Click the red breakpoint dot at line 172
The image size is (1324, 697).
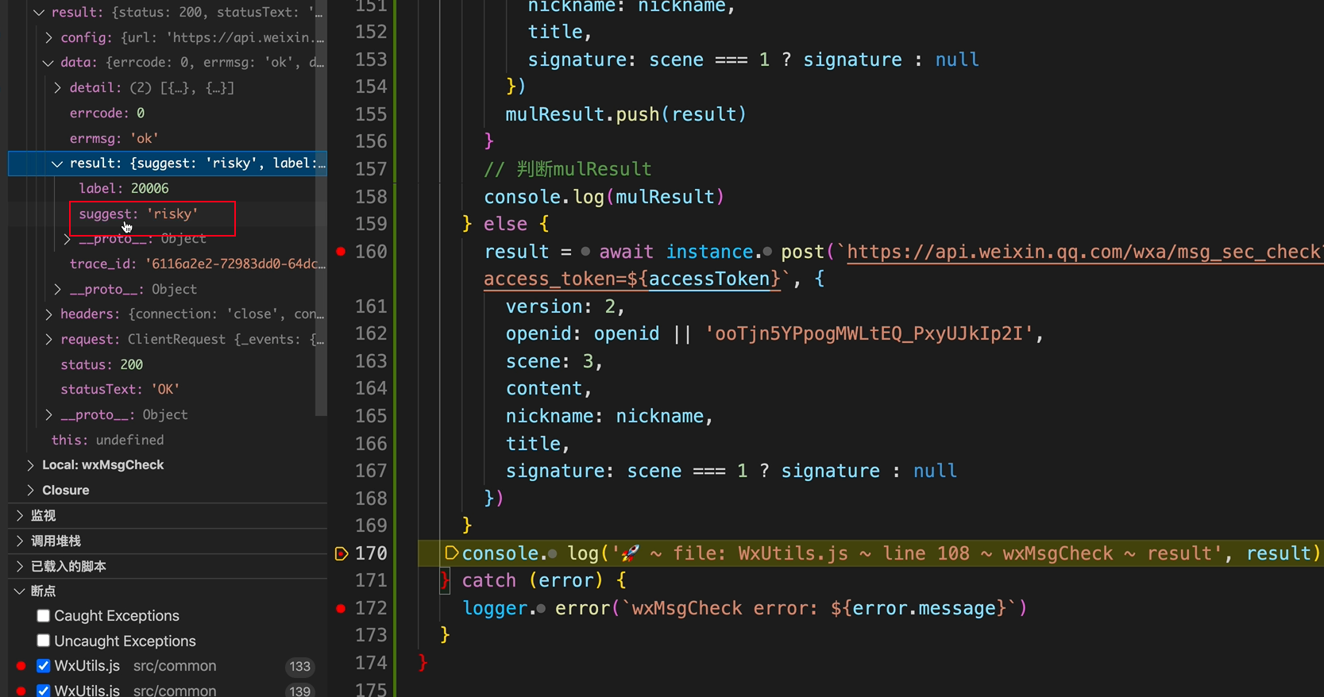click(341, 608)
